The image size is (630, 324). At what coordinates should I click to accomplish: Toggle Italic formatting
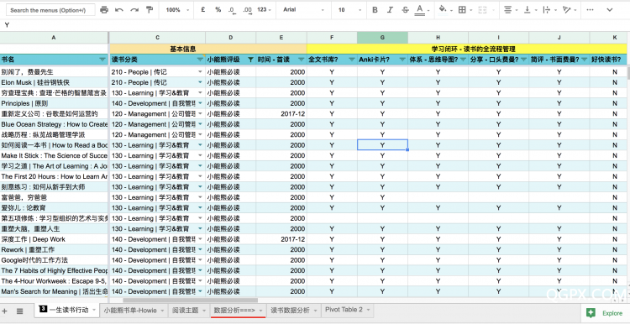(x=390, y=10)
